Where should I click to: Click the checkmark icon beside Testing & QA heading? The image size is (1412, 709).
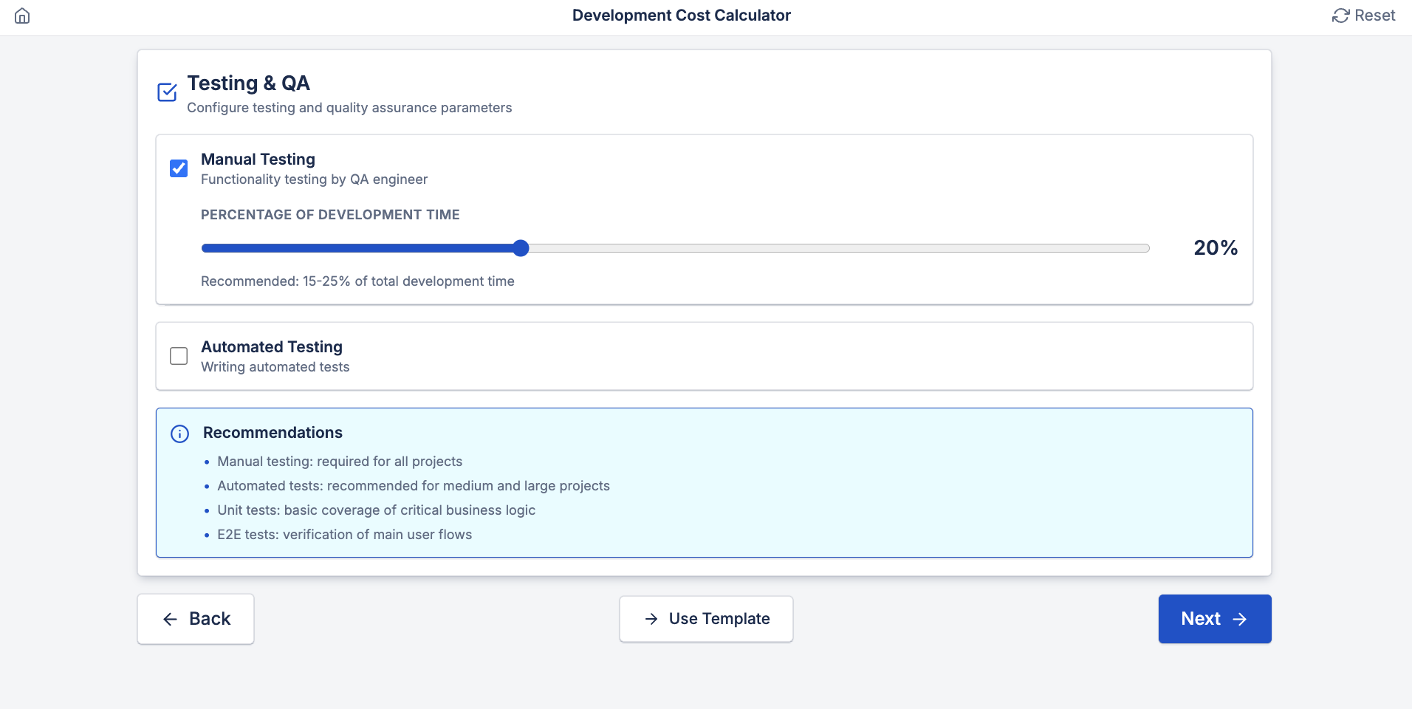click(167, 92)
